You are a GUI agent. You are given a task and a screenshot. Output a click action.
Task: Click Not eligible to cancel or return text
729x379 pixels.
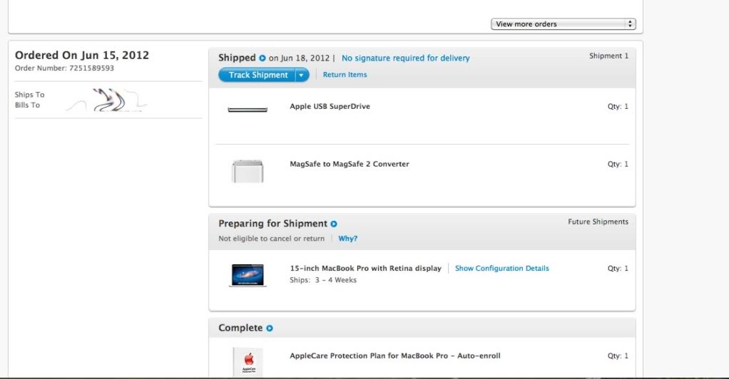272,238
